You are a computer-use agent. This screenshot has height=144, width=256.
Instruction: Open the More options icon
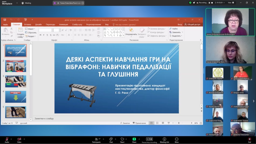[x=177, y=139]
